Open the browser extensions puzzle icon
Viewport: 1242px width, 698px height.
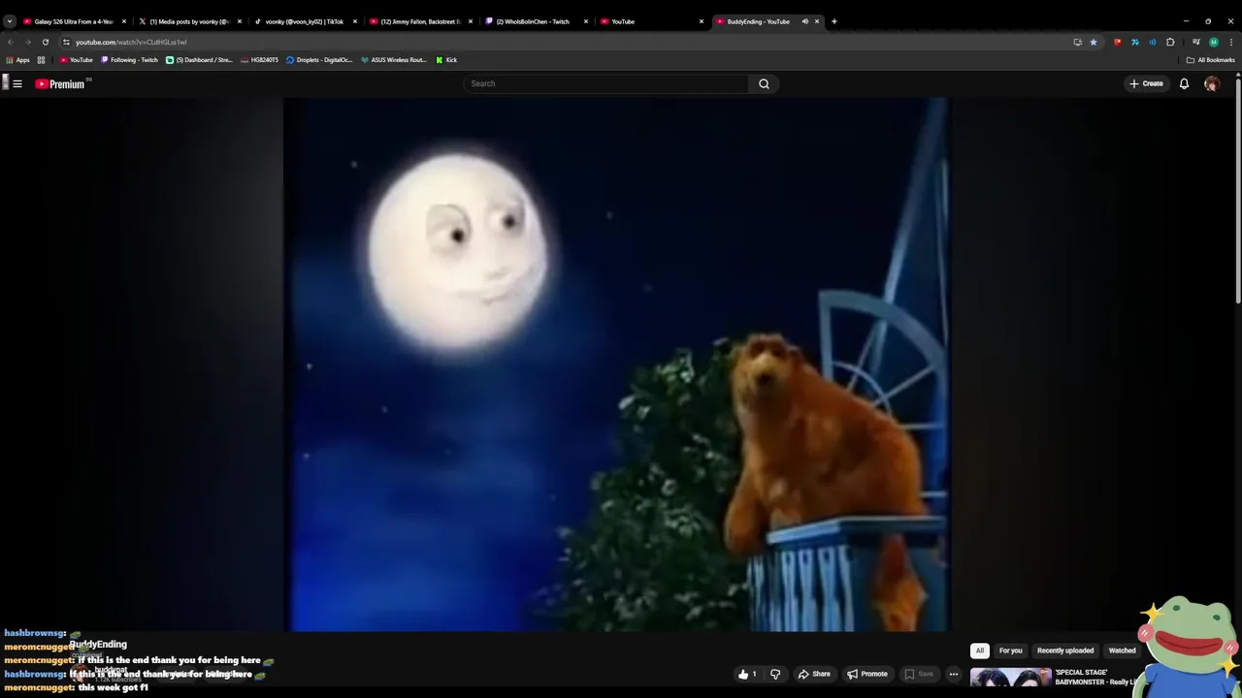[1170, 42]
